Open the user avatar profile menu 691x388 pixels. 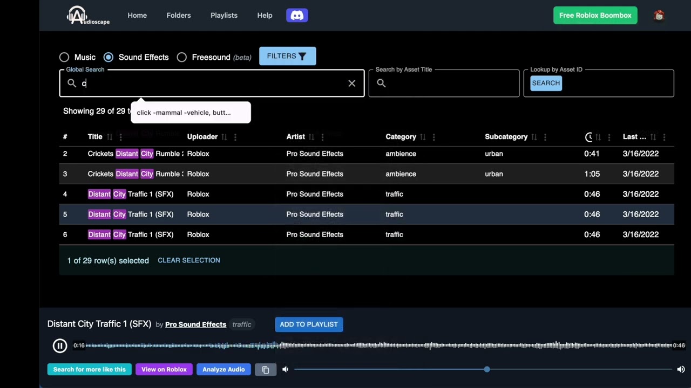[x=659, y=15]
